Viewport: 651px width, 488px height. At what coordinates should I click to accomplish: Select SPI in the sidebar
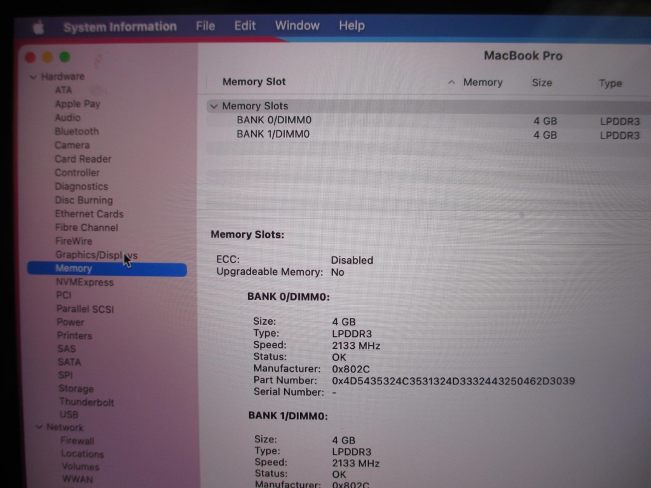pyautogui.click(x=65, y=376)
